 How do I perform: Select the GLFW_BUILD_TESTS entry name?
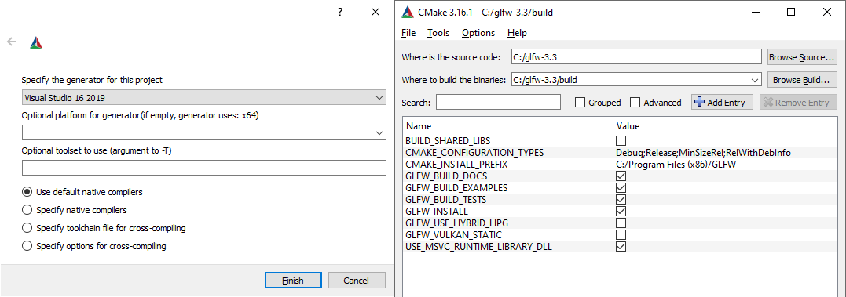445,200
